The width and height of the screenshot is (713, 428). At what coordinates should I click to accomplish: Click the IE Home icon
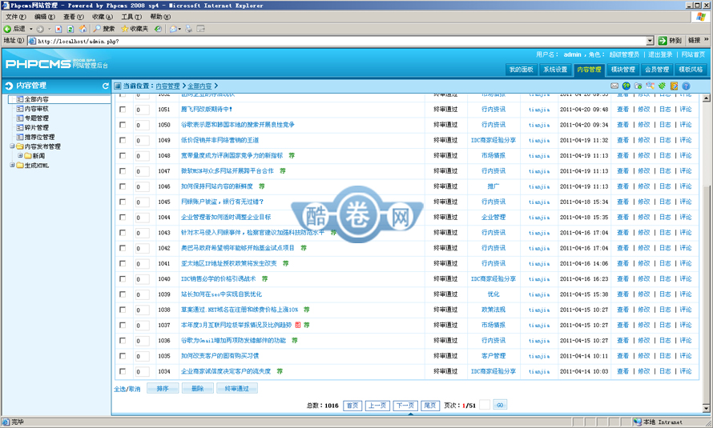pyautogui.click(x=83, y=29)
